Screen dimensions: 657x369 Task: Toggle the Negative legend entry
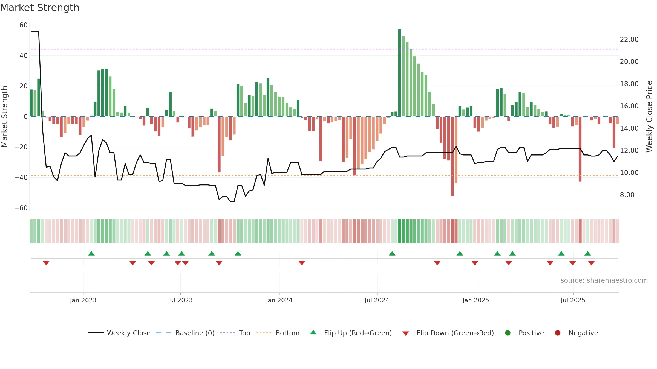pyautogui.click(x=576, y=333)
